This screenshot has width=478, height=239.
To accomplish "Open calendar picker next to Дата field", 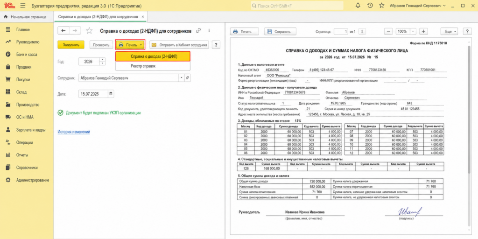I will [111, 93].
